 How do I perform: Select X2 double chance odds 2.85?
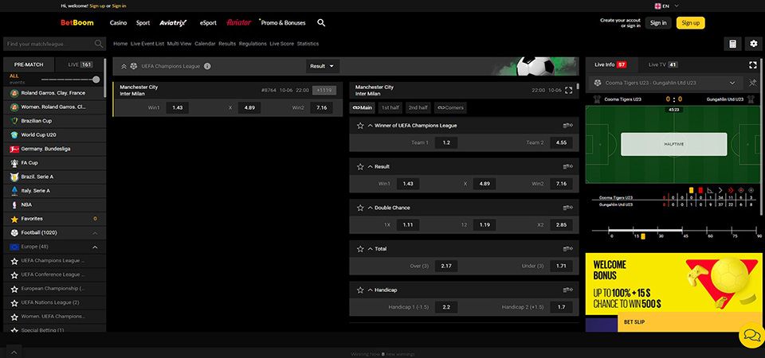click(561, 225)
